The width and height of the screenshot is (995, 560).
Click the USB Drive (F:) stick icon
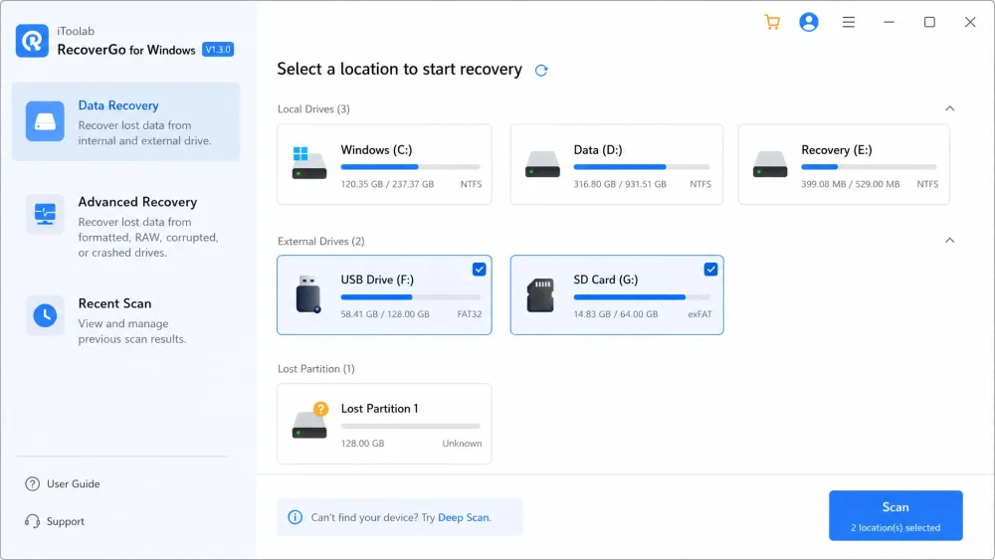point(308,294)
